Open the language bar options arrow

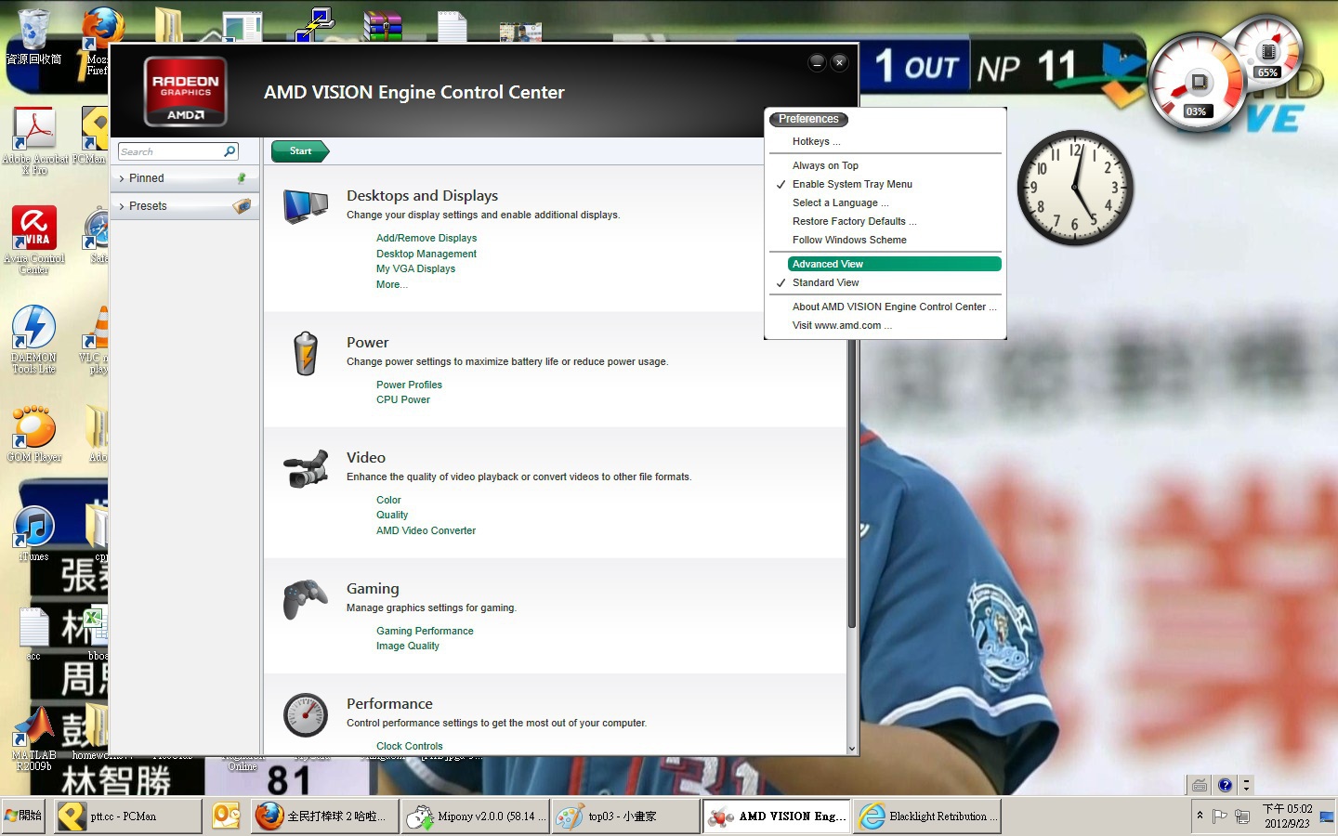click(x=1246, y=785)
